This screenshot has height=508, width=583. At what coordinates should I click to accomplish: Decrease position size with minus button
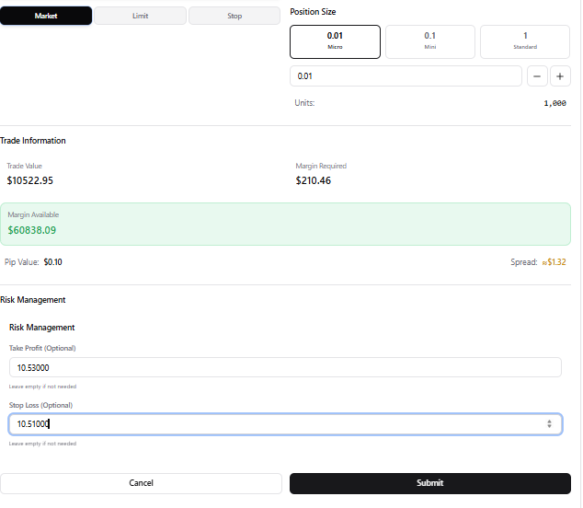537,76
